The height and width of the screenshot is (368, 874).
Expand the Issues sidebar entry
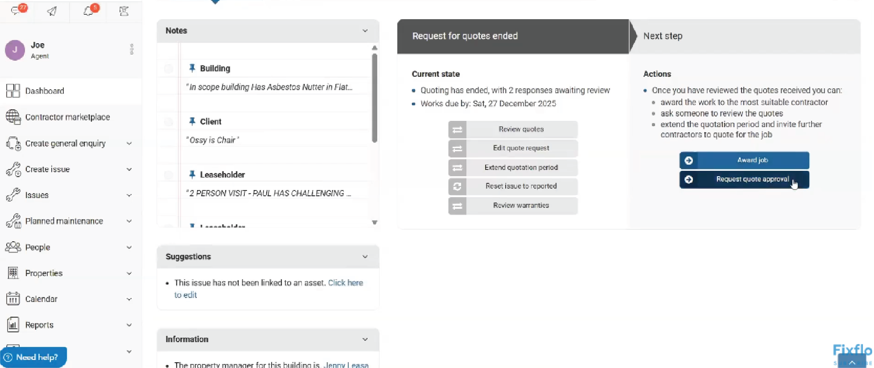click(x=129, y=195)
